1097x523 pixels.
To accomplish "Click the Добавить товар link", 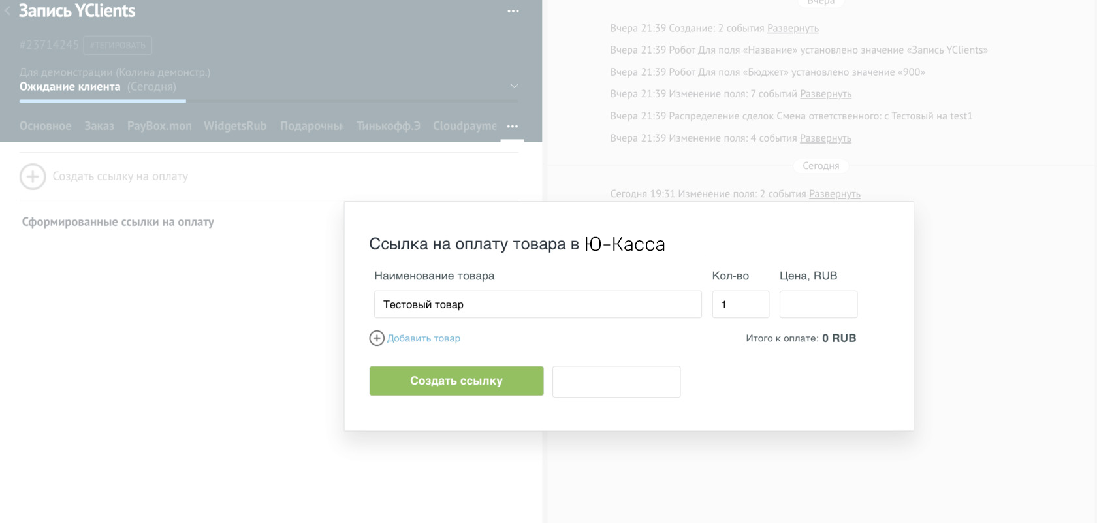I will click(x=424, y=338).
